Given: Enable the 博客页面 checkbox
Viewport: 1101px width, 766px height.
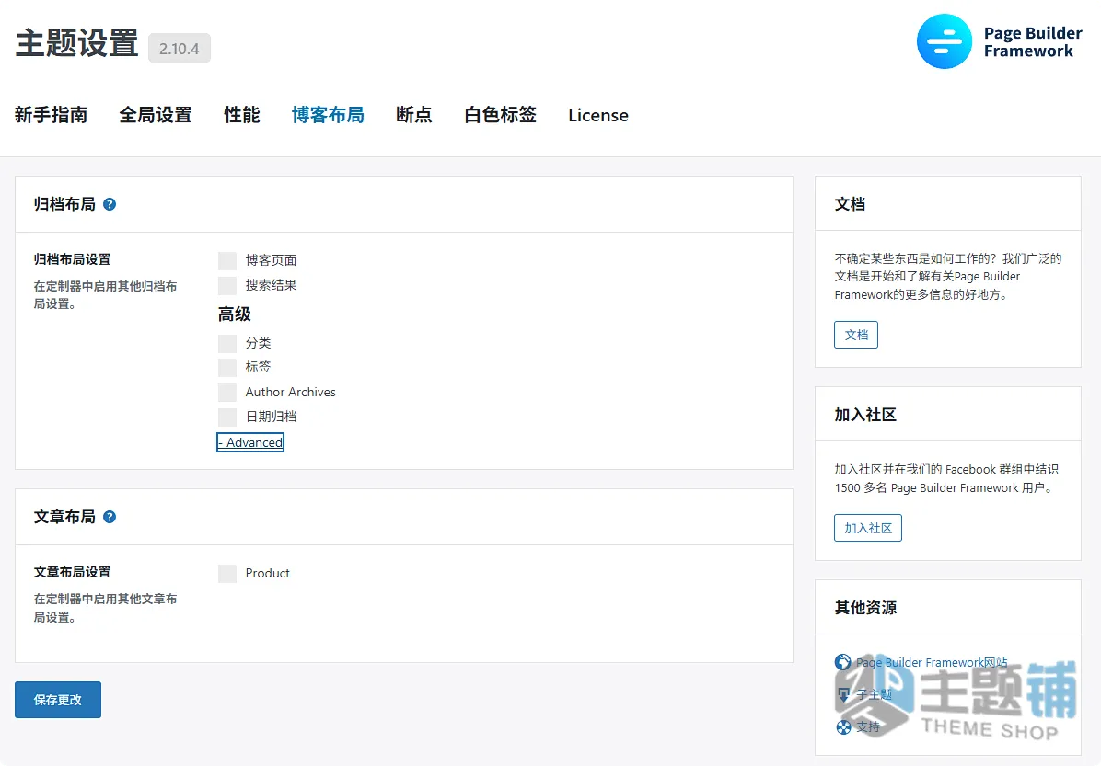Looking at the screenshot, I should click(226, 261).
